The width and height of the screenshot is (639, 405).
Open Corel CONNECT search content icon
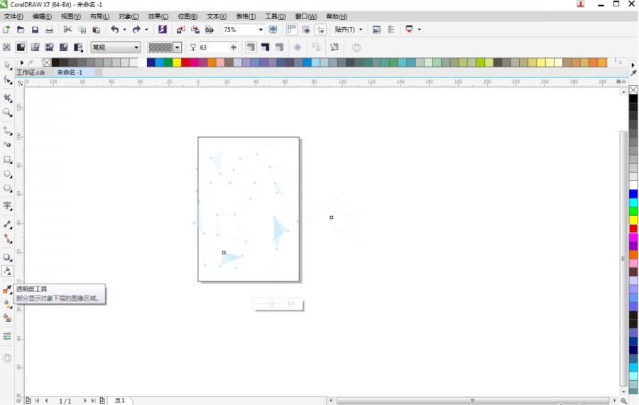point(163,29)
